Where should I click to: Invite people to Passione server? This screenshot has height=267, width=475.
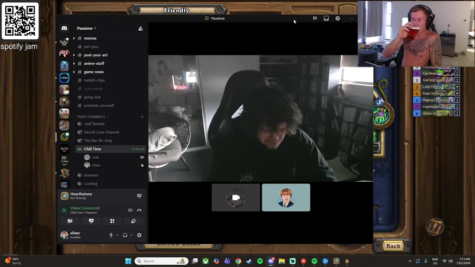[x=141, y=29]
